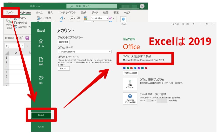Open the Office テーマ dropdown

[85, 52]
